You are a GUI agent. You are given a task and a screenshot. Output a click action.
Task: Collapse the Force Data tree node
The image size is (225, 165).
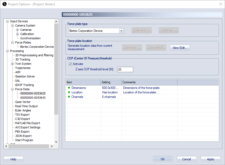(x=12, y=89)
